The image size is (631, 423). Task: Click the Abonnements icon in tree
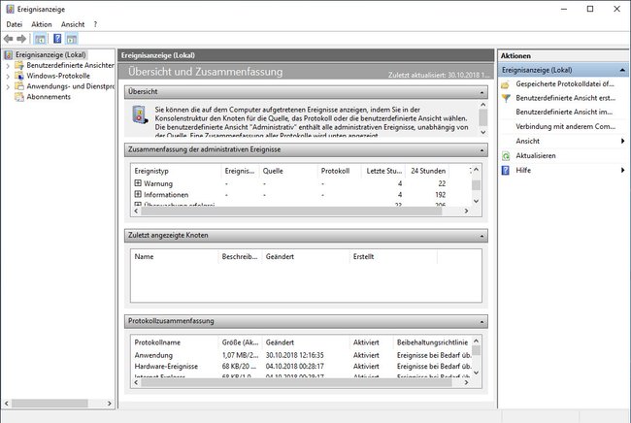click(19, 96)
